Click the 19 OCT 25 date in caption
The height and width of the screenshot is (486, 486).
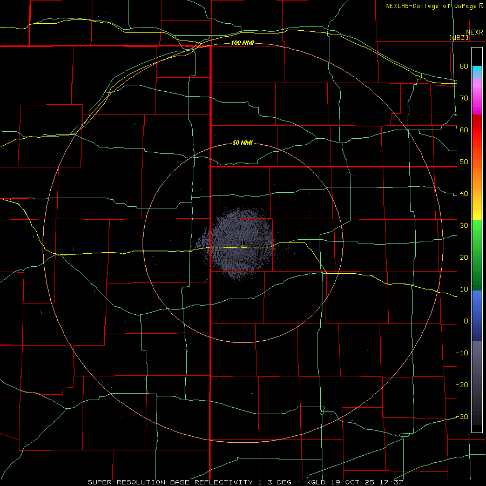pyautogui.click(x=354, y=482)
